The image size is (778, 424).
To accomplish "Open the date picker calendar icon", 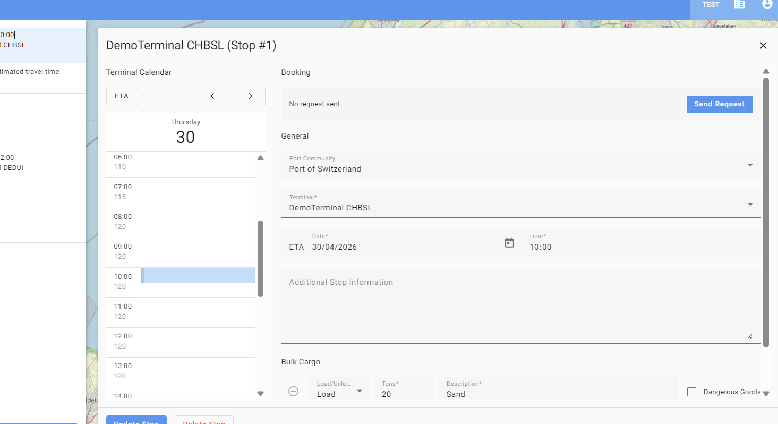I will [509, 243].
